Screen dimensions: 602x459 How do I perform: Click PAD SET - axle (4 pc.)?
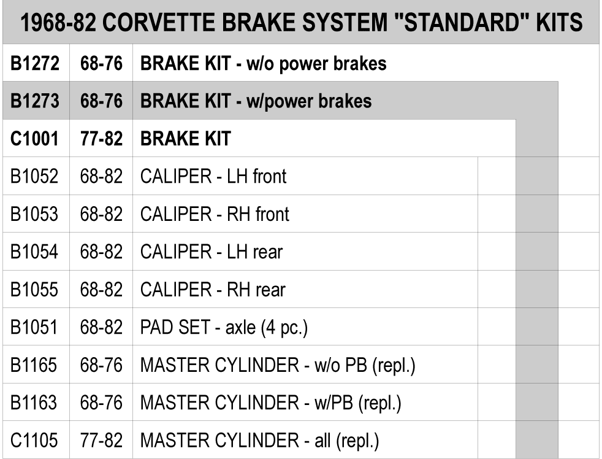(x=224, y=328)
